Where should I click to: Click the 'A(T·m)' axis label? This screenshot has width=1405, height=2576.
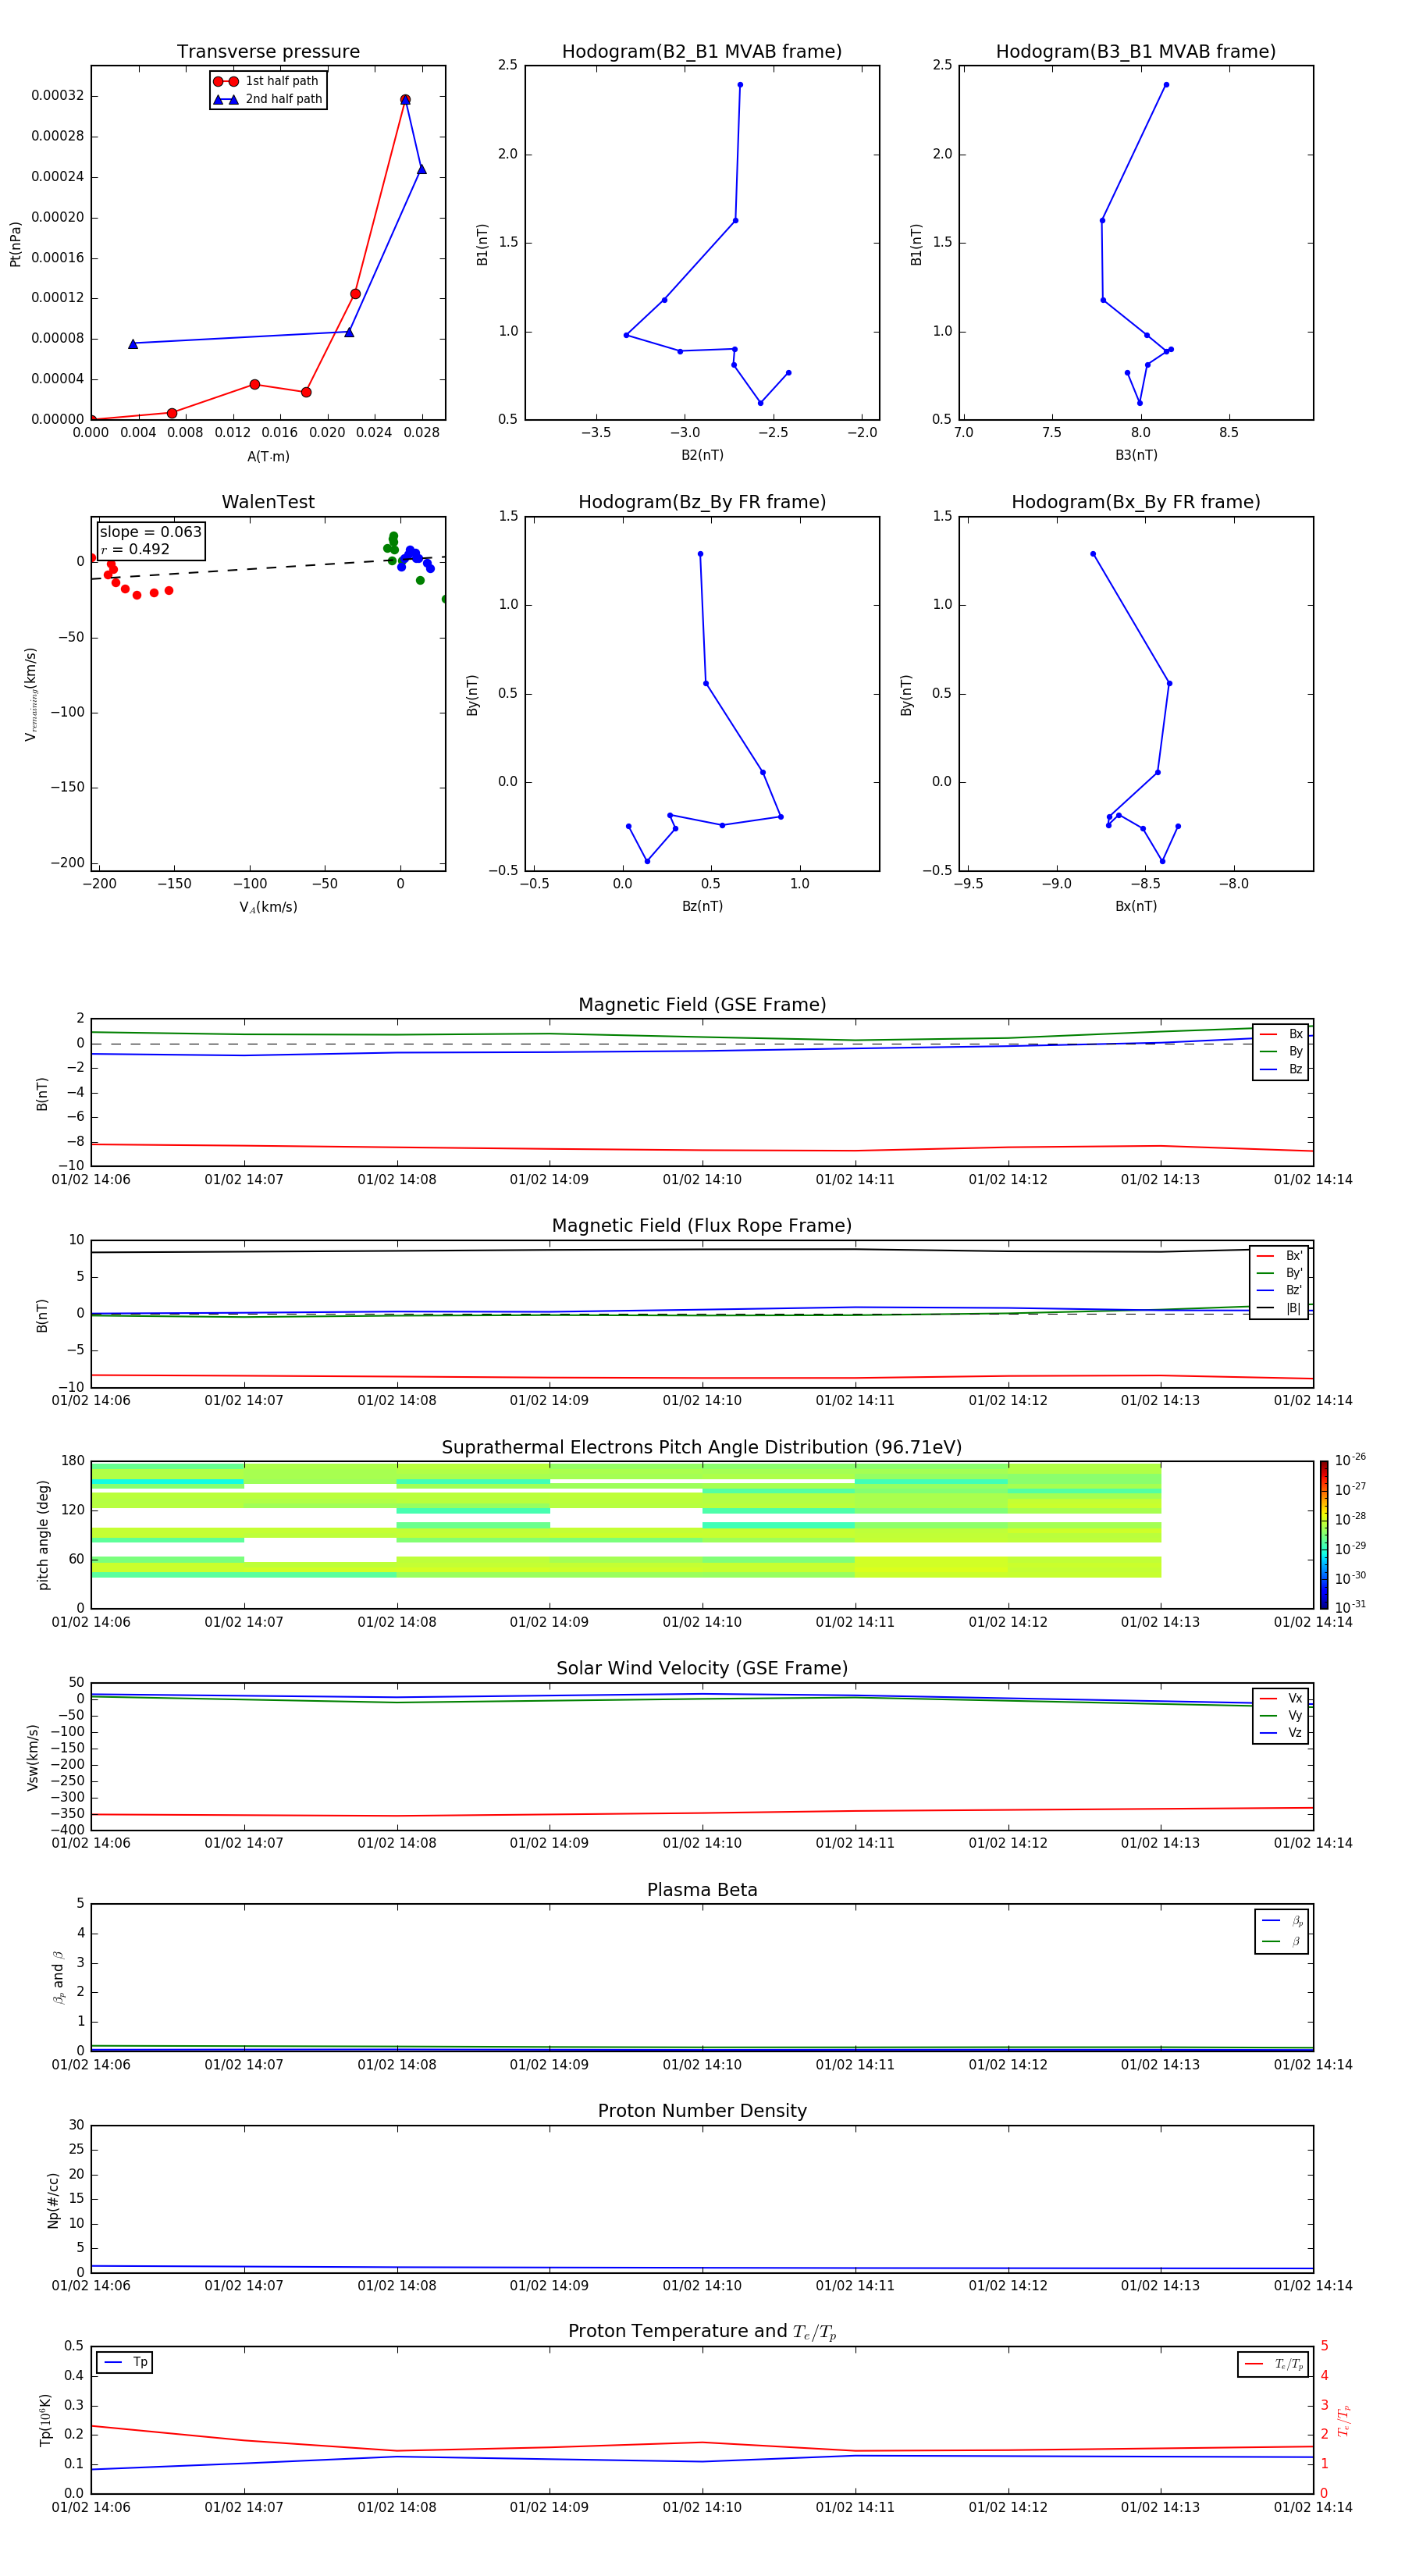pyautogui.click(x=268, y=457)
